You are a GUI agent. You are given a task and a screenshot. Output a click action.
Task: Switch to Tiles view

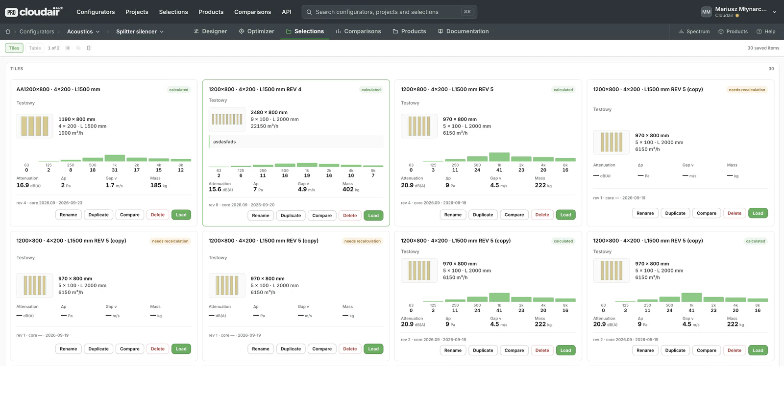[14, 48]
